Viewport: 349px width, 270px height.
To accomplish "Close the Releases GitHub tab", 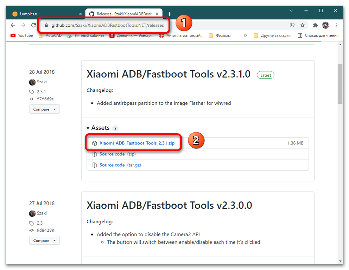I will (x=157, y=14).
